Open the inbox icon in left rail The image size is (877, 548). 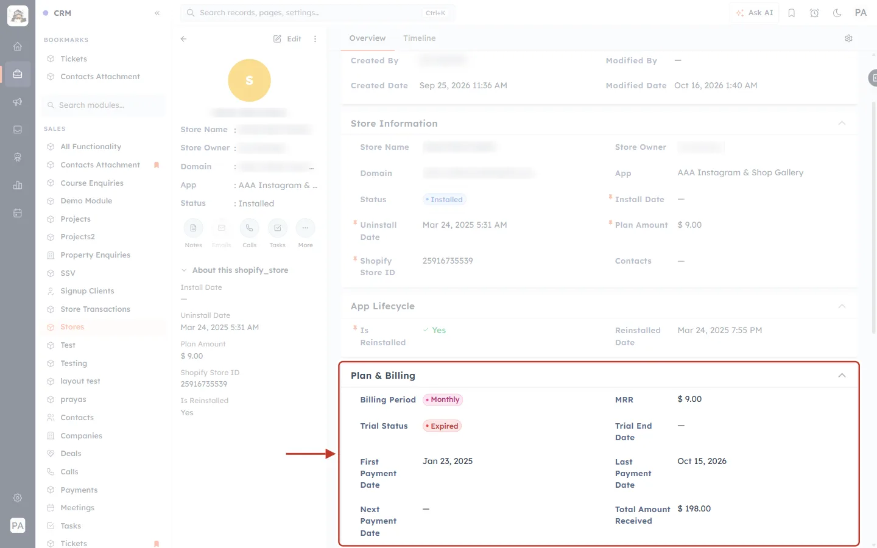tap(18, 130)
